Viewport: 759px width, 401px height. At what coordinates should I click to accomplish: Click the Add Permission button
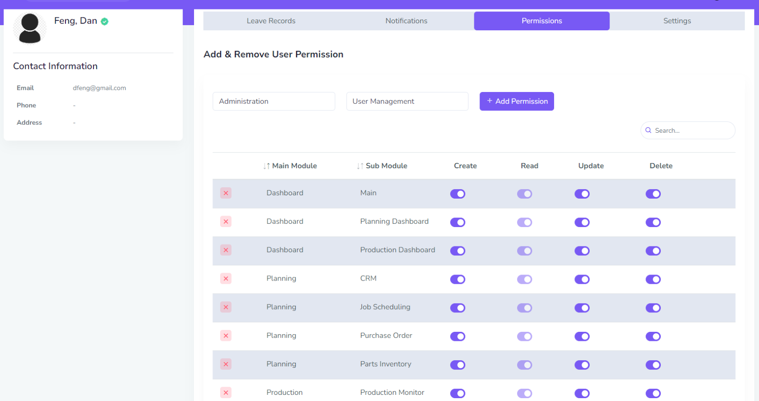tap(517, 101)
